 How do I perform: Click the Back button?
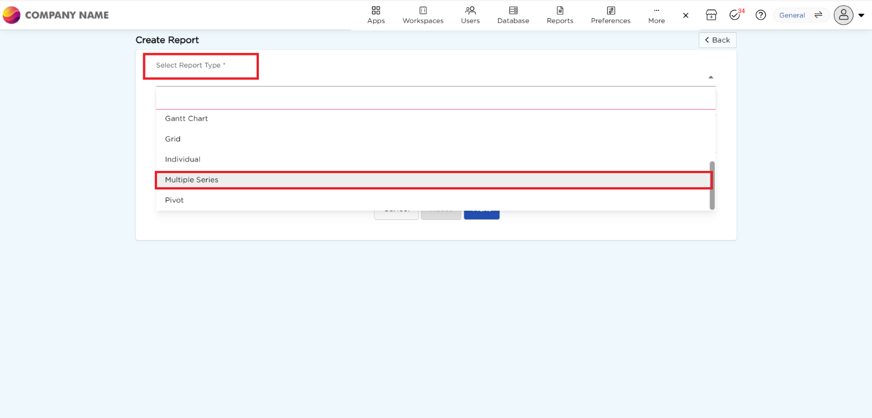(717, 40)
